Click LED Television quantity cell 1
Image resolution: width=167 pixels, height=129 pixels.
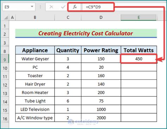[x=68, y=109]
